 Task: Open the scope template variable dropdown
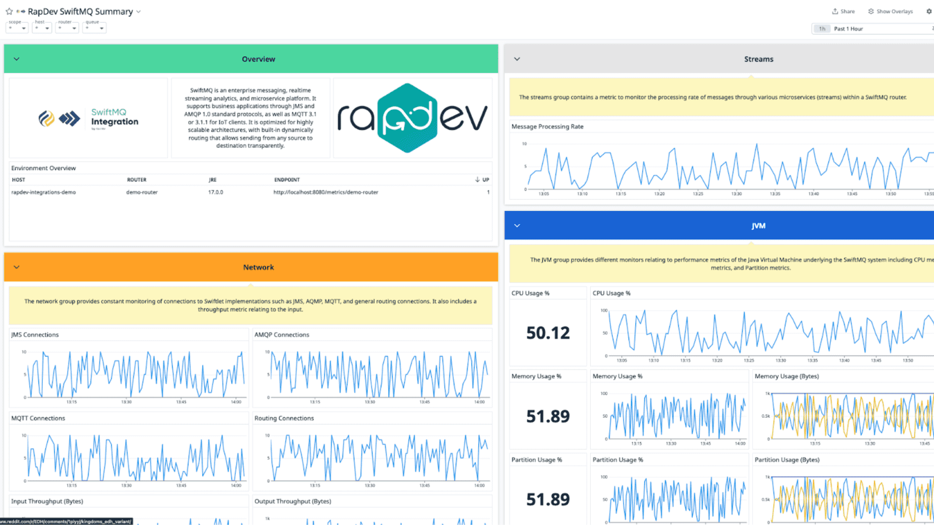tap(17, 28)
